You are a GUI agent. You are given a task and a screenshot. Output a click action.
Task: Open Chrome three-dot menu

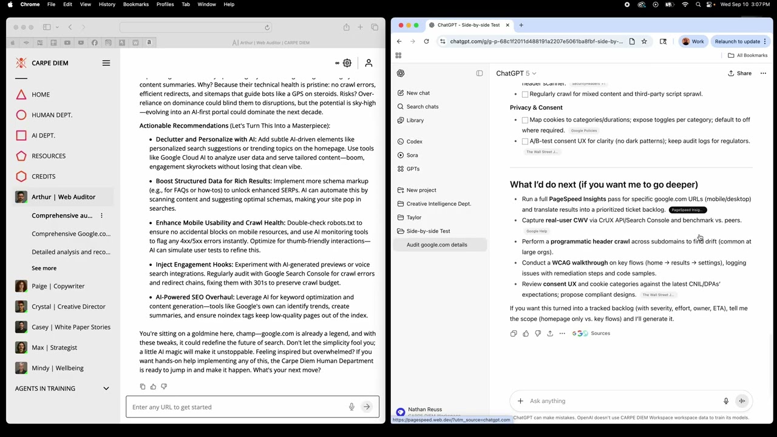pos(765,41)
